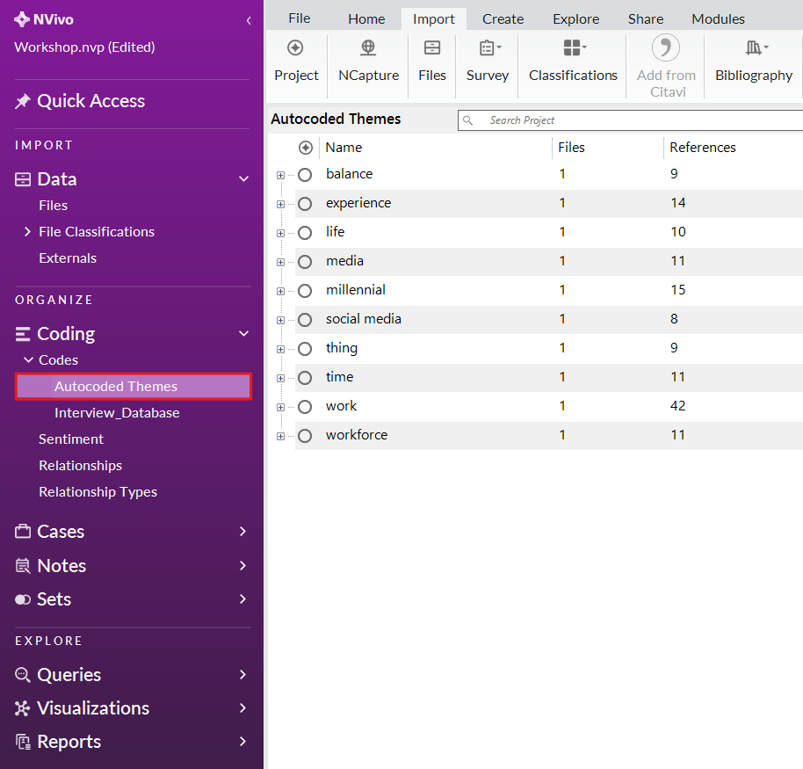Image resolution: width=803 pixels, height=769 pixels.
Task: Click the Data section icon
Action: click(x=23, y=179)
